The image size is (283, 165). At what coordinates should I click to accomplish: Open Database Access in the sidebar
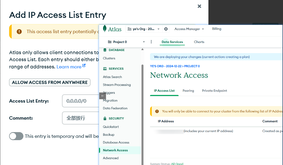click(x=116, y=142)
